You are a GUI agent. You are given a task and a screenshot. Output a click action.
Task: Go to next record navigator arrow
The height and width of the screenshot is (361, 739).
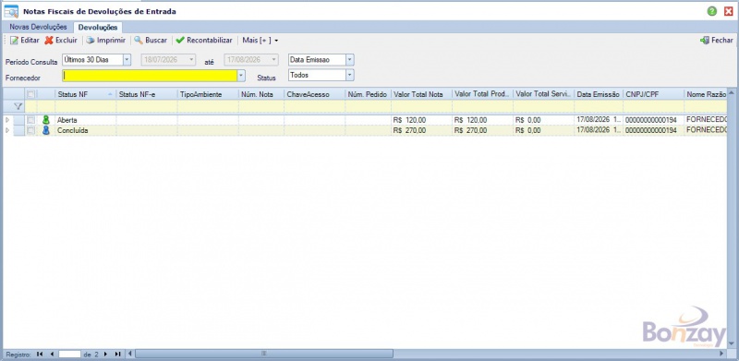105,354
